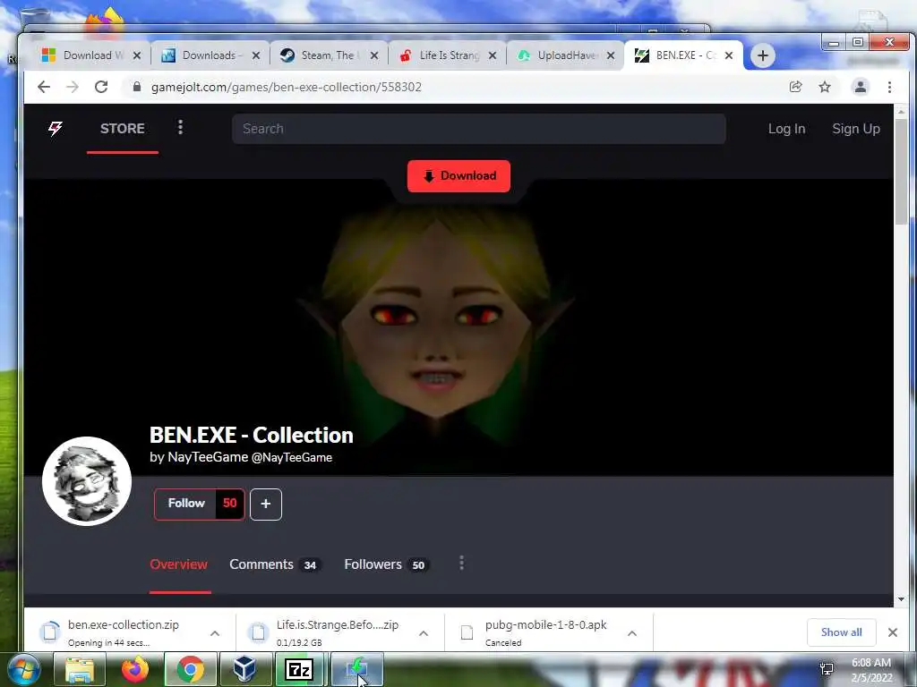Select the STORE navigation item
The image size is (917, 687).
click(122, 129)
